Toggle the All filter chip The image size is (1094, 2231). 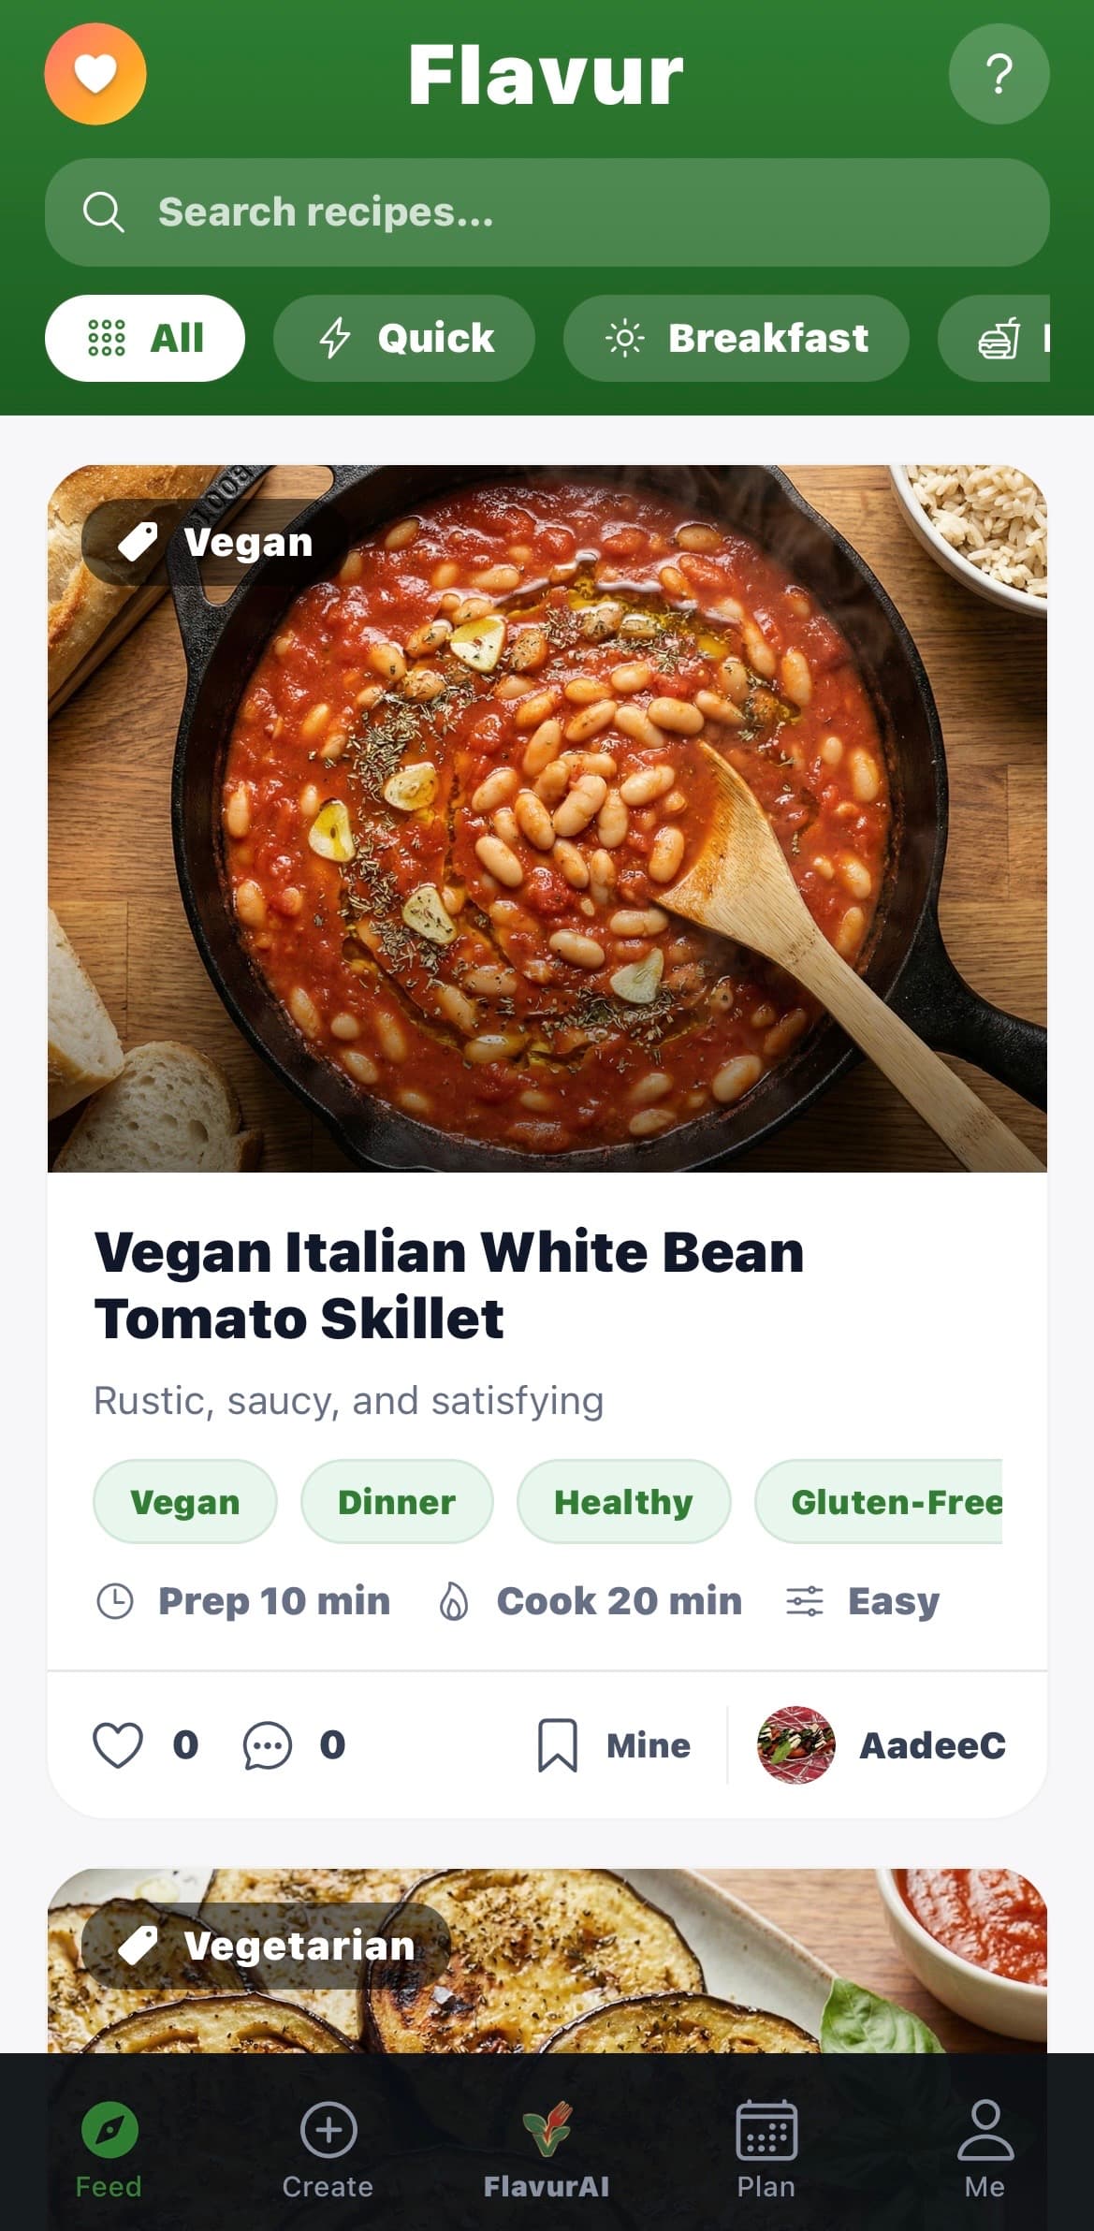pos(144,338)
